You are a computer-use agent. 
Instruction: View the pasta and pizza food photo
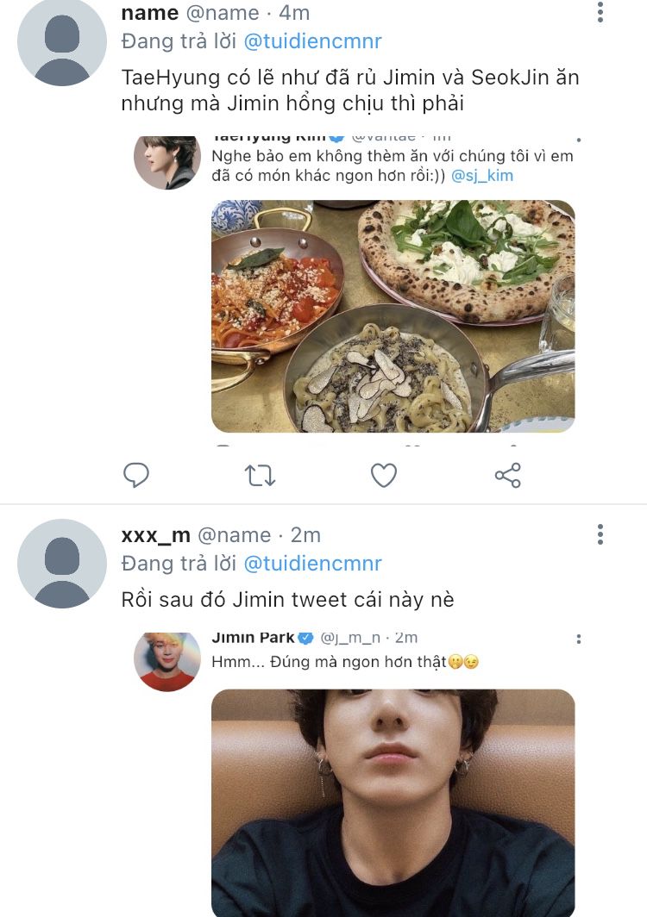click(393, 316)
